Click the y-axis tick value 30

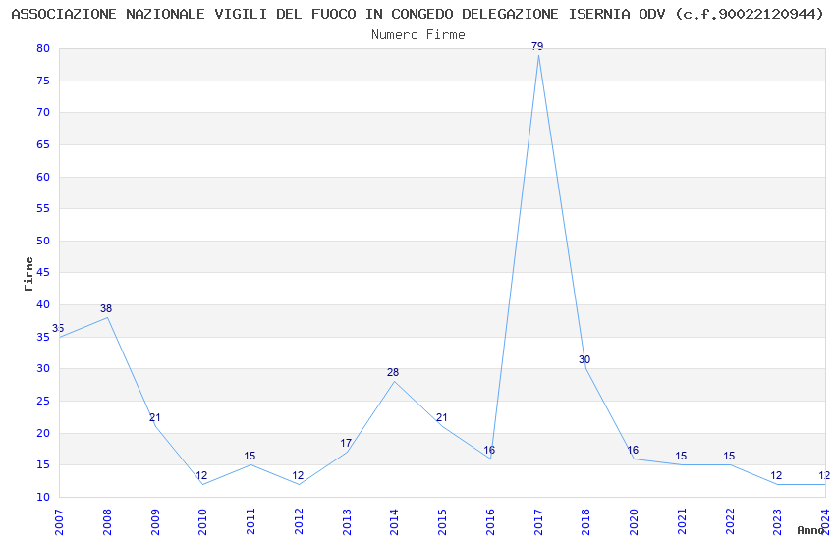click(43, 369)
